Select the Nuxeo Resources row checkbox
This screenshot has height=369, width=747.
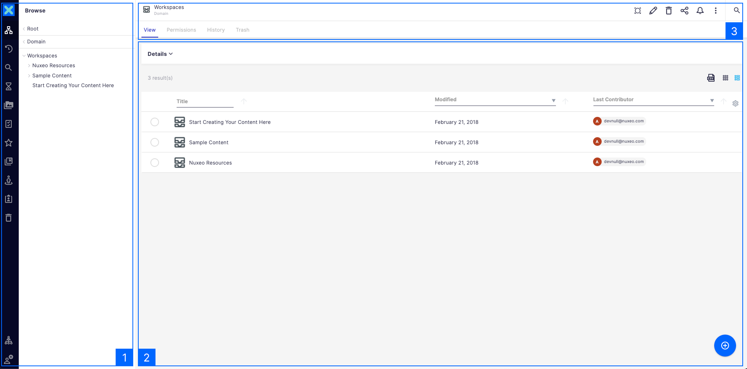[x=155, y=163]
